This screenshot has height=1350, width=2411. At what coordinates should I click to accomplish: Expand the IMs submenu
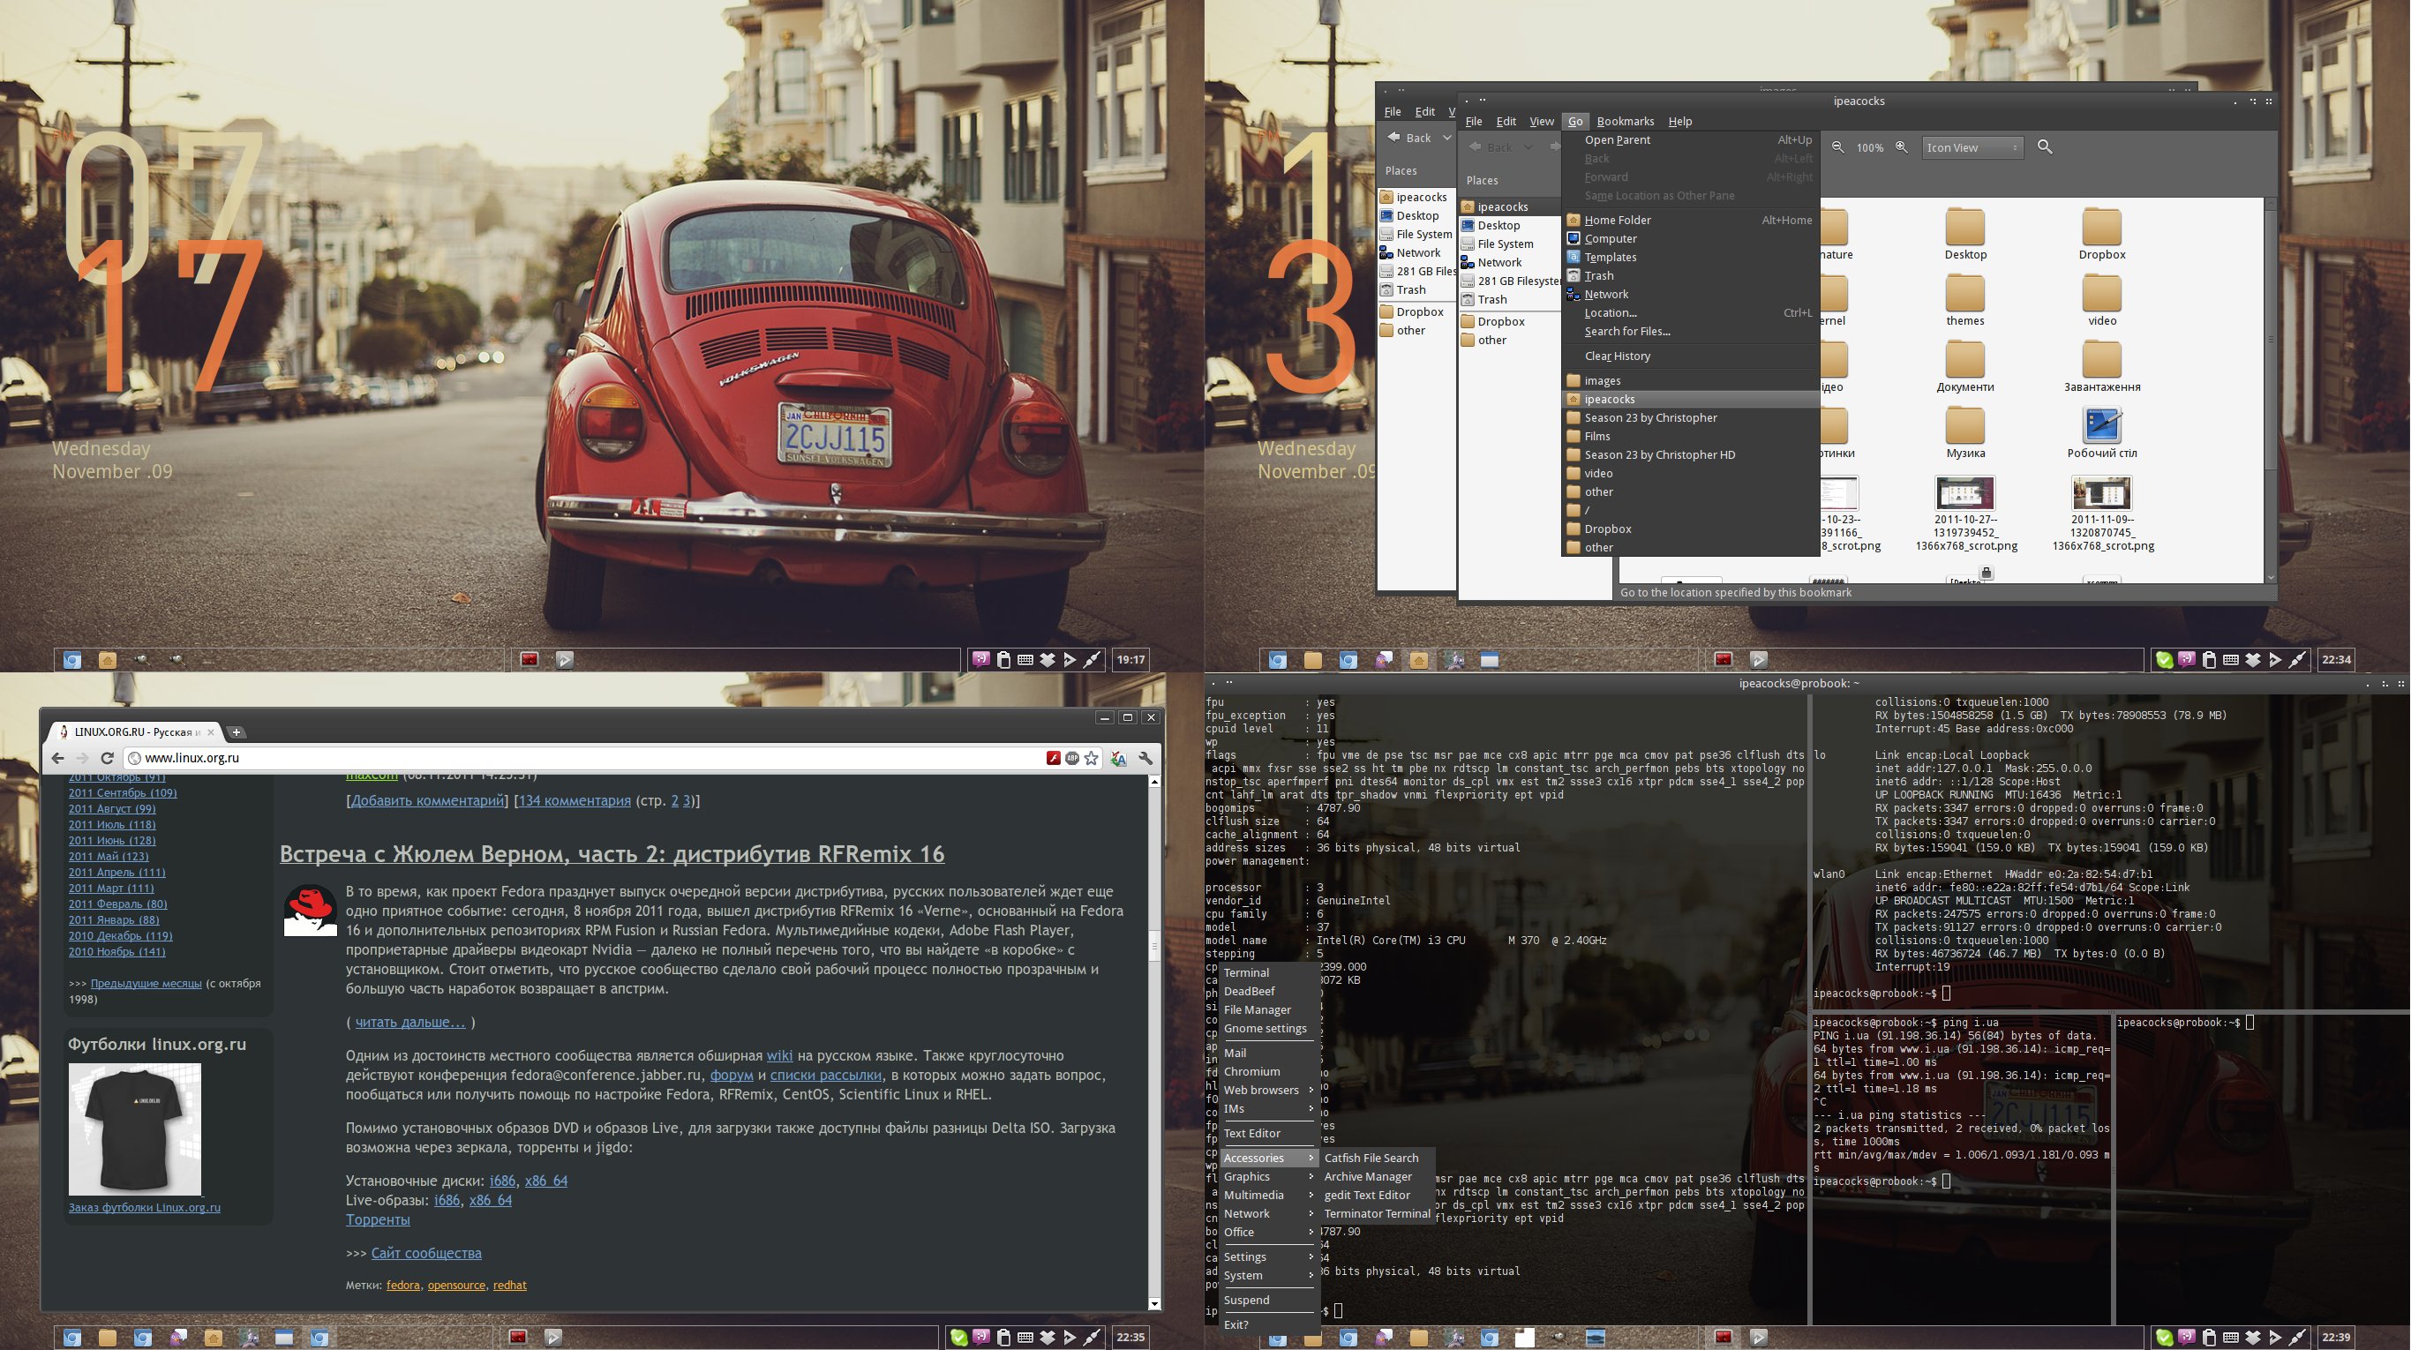point(1268,1108)
